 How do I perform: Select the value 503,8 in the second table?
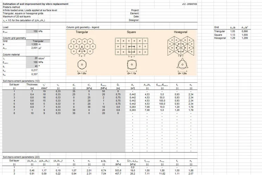click(118, 170)
